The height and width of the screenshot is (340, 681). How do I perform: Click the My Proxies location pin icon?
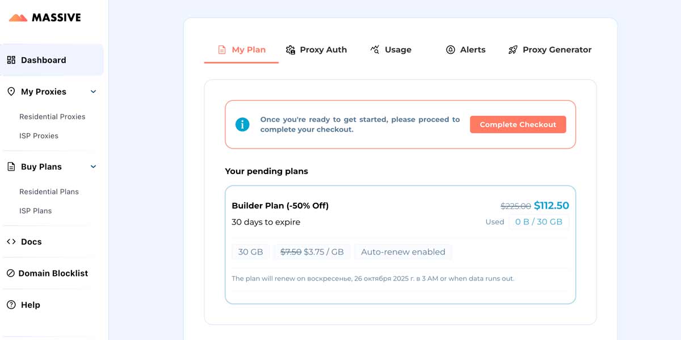click(x=11, y=92)
